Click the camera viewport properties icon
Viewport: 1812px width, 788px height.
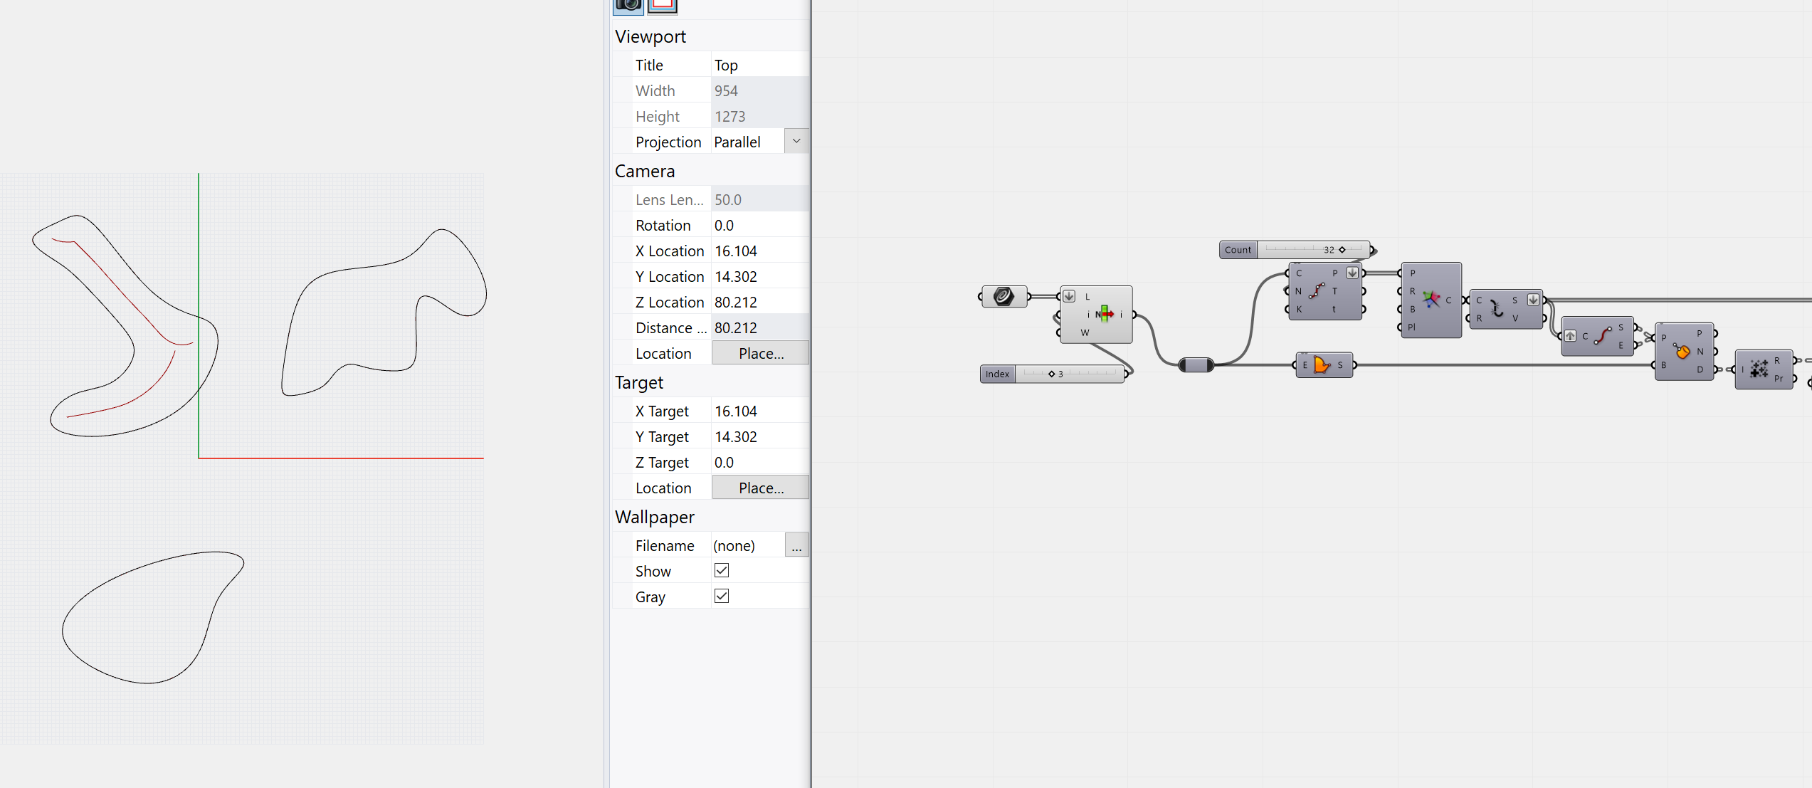coord(628,6)
